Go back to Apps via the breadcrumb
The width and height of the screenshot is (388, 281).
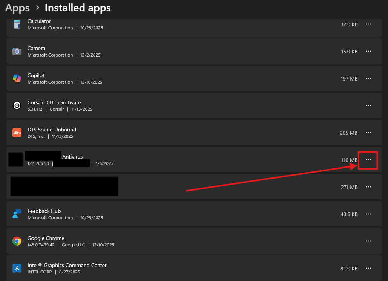tap(17, 8)
